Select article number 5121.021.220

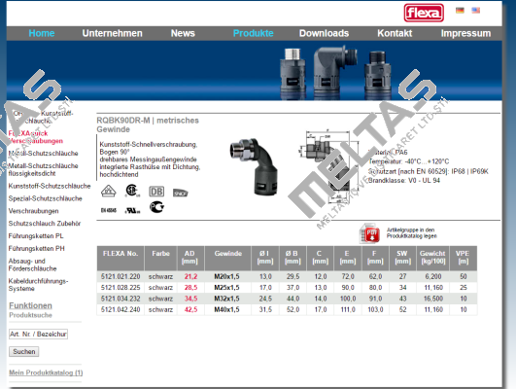pos(120,276)
